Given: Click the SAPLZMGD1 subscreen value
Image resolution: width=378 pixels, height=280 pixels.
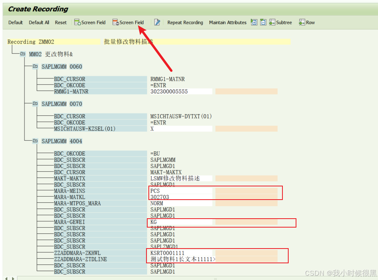Looking at the screenshot, I should (x=164, y=247).
